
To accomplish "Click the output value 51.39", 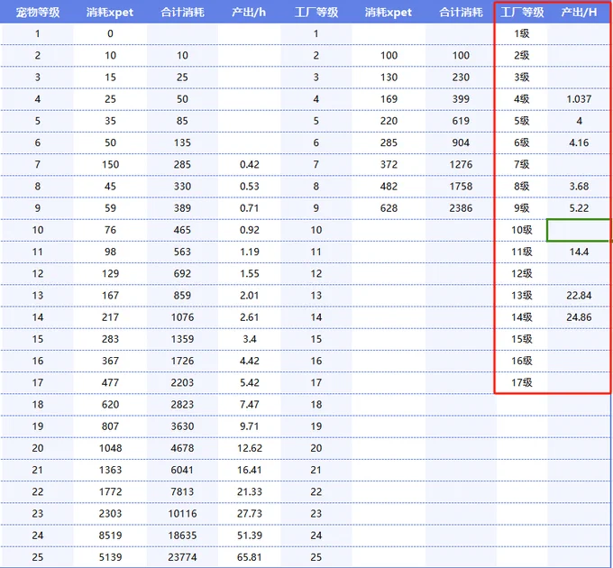I will 250,536.
